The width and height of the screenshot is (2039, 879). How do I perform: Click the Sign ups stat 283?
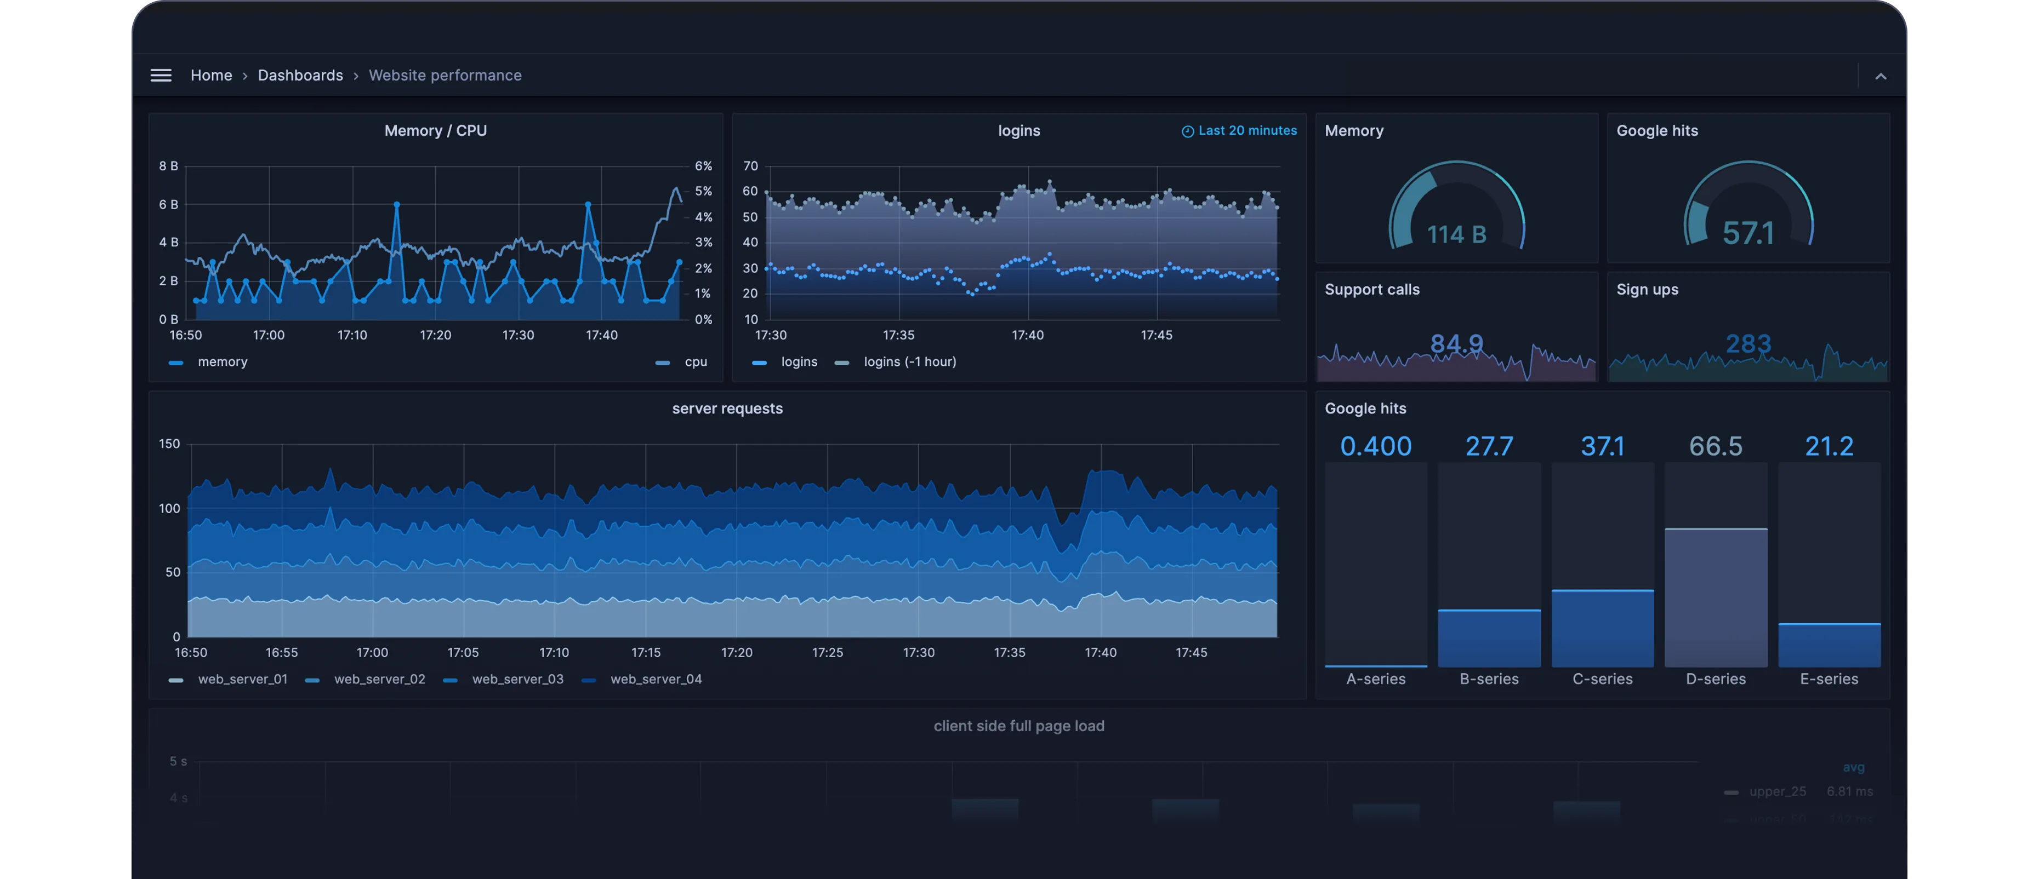(x=1748, y=343)
